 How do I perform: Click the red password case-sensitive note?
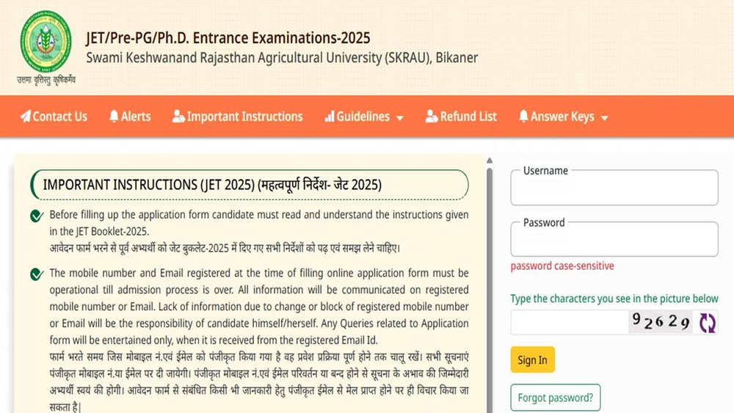pyautogui.click(x=562, y=266)
